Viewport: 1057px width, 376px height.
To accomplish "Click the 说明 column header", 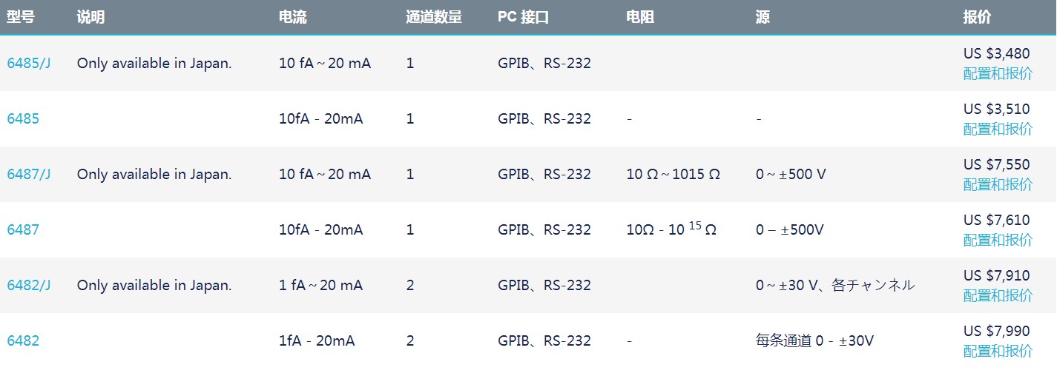I will pyautogui.click(x=90, y=17).
